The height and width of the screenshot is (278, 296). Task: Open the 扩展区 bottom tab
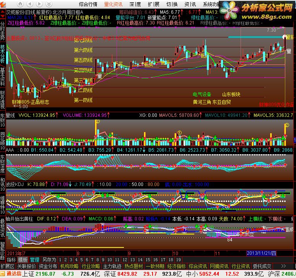(x=8, y=266)
